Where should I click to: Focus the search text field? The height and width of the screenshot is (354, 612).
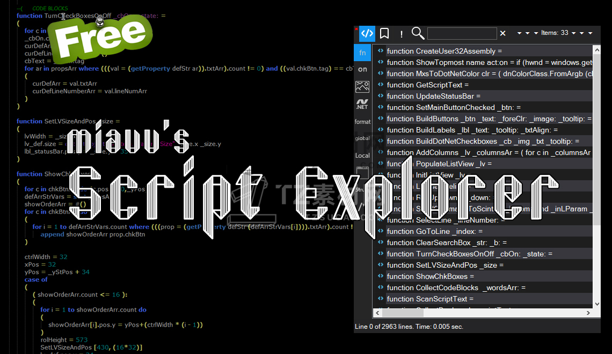[462, 34]
